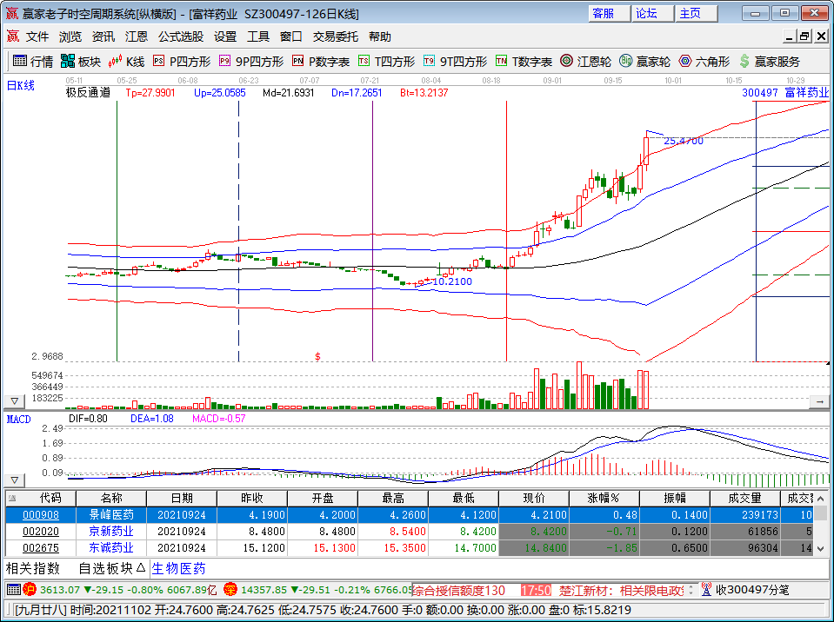Open the 9P四方形 tool
The image size is (834, 622).
coord(251,62)
